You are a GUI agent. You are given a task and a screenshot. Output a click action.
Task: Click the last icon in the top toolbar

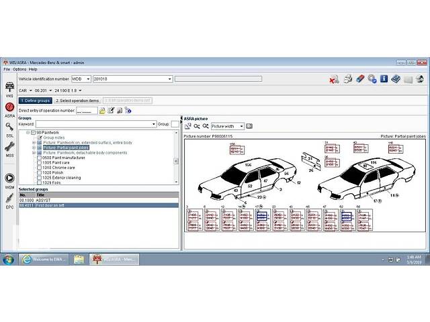click(x=419, y=79)
